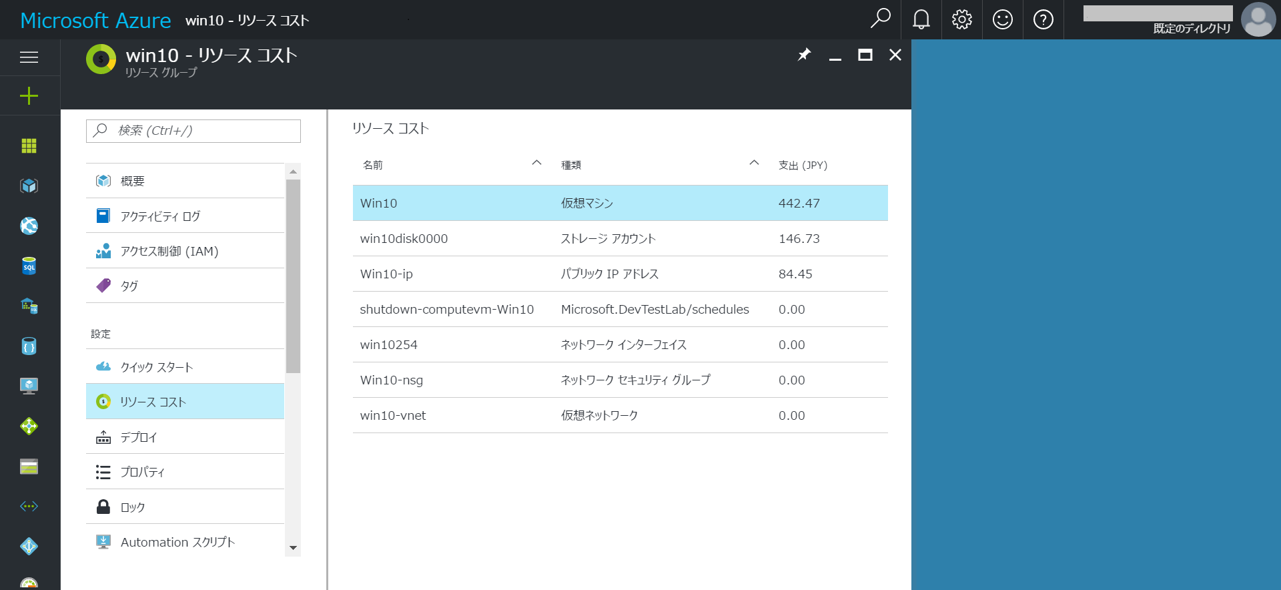Viewport: 1281px width, 590px height.
Task: Open 概要 menu item
Action: 185,181
